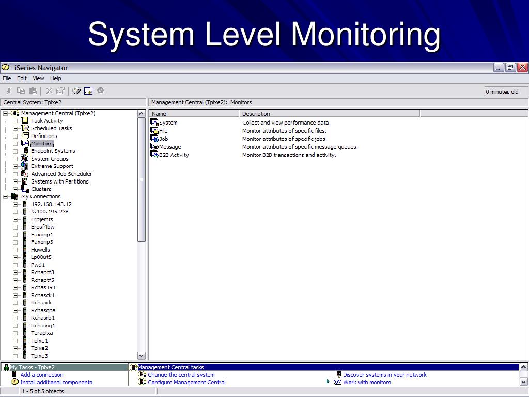Select the Faxonp3 connection
The height and width of the screenshot is (397, 529).
click(42, 242)
